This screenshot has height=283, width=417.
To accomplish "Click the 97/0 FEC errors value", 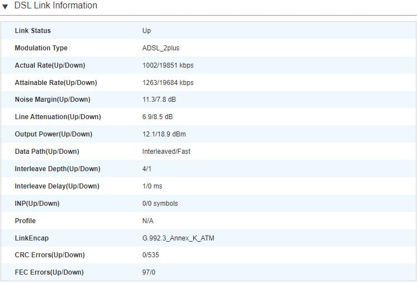I will (x=148, y=272).
